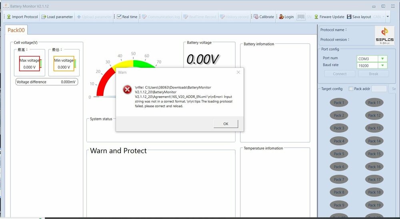The width and height of the screenshot is (400, 219).
Task: Select the Pack 18 button
Action: pos(374,192)
